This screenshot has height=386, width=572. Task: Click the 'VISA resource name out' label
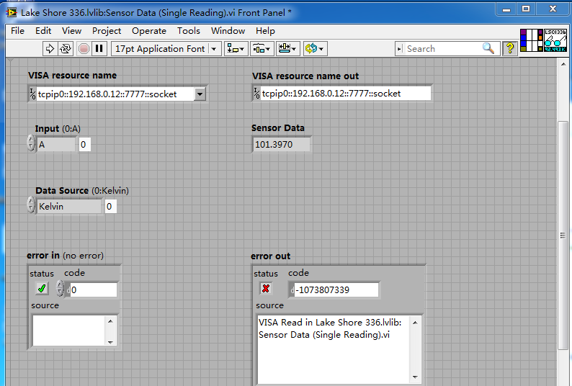click(x=305, y=76)
